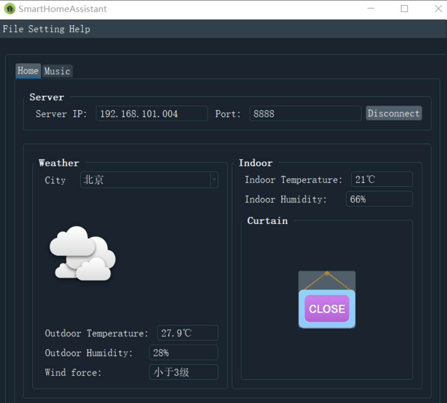The image size is (447, 403).
Task: Click the Wind force value field
Action: 183,372
